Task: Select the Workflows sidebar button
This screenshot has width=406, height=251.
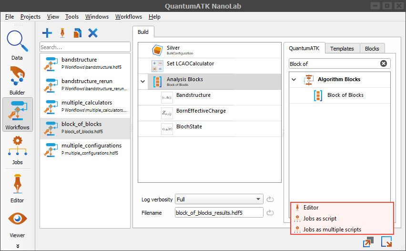Action: pos(17,115)
